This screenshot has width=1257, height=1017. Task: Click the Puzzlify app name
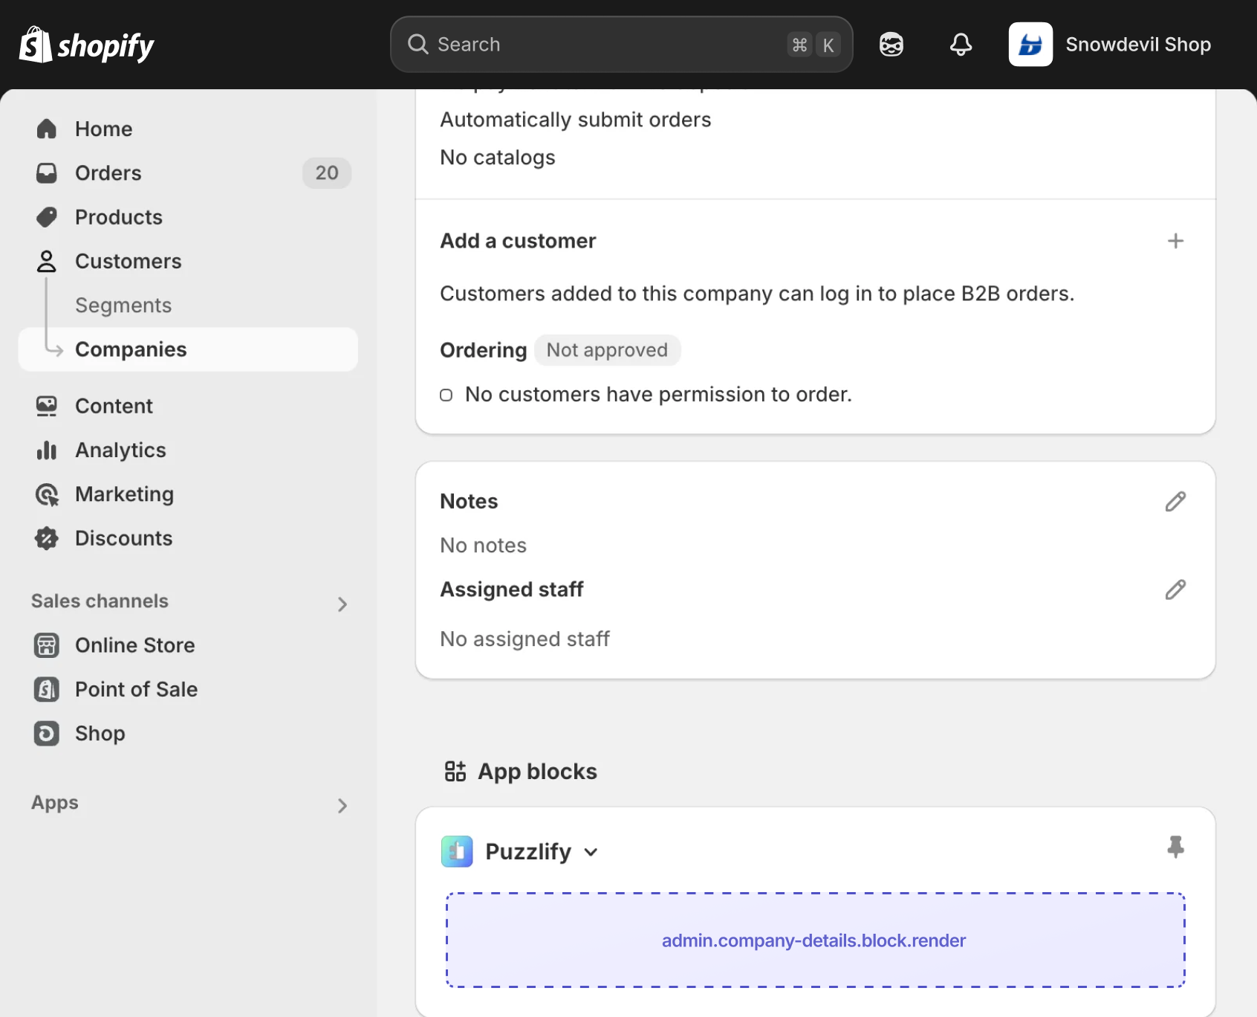tap(528, 852)
